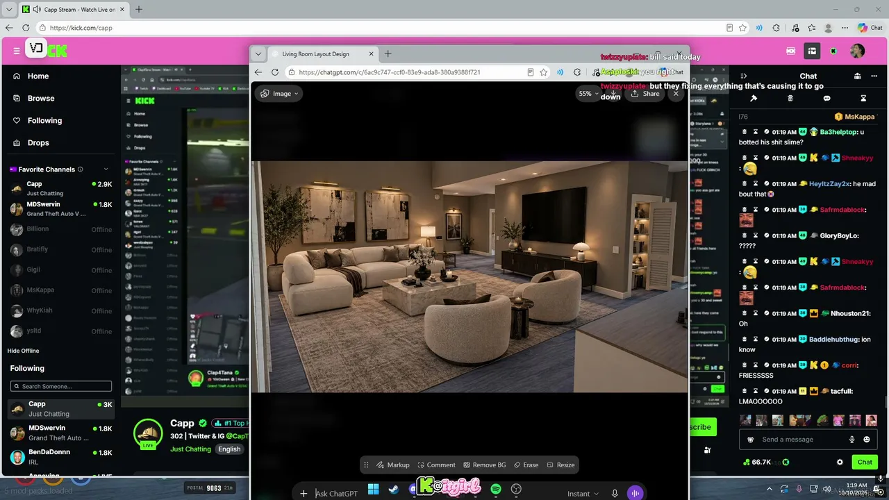Open the Kick top bar chest icon
The image size is (889, 500).
(791, 51)
